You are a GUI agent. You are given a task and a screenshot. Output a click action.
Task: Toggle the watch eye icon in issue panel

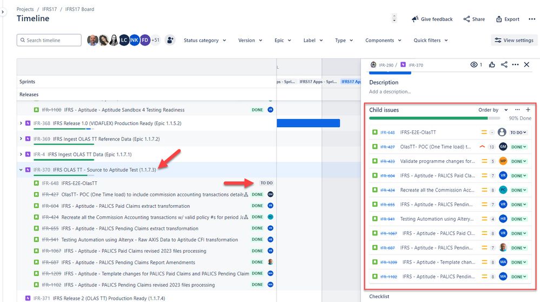coord(474,64)
